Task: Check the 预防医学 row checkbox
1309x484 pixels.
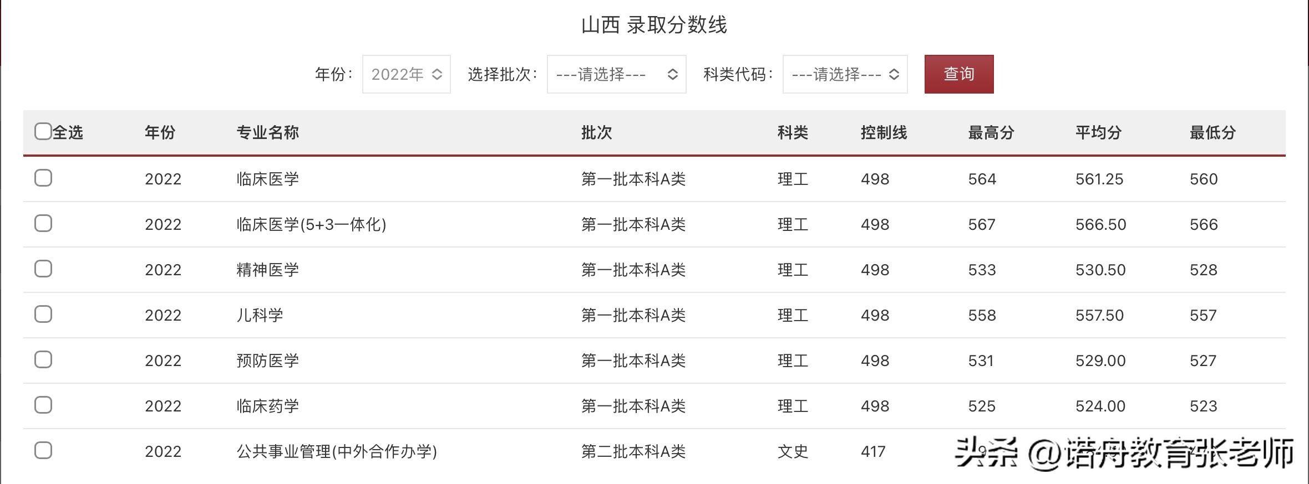Action: click(43, 360)
